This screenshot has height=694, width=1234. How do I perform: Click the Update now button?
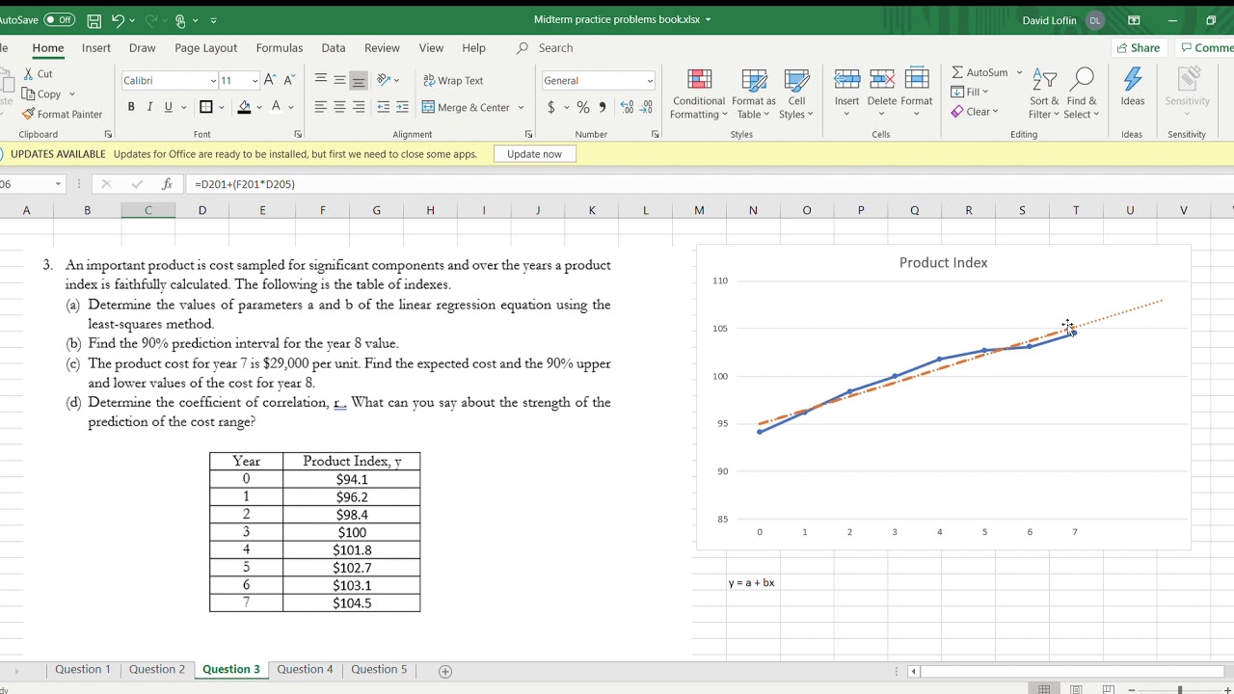tap(534, 154)
